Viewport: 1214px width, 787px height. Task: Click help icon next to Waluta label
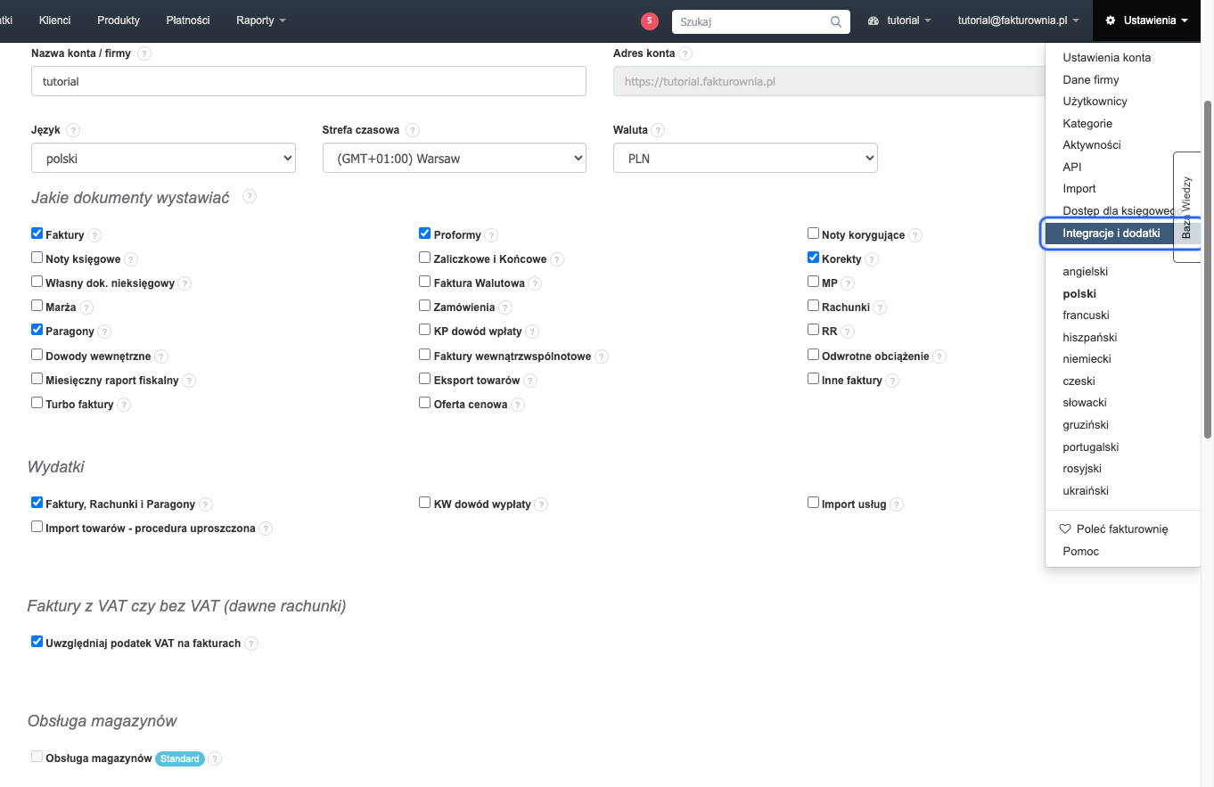pos(658,130)
